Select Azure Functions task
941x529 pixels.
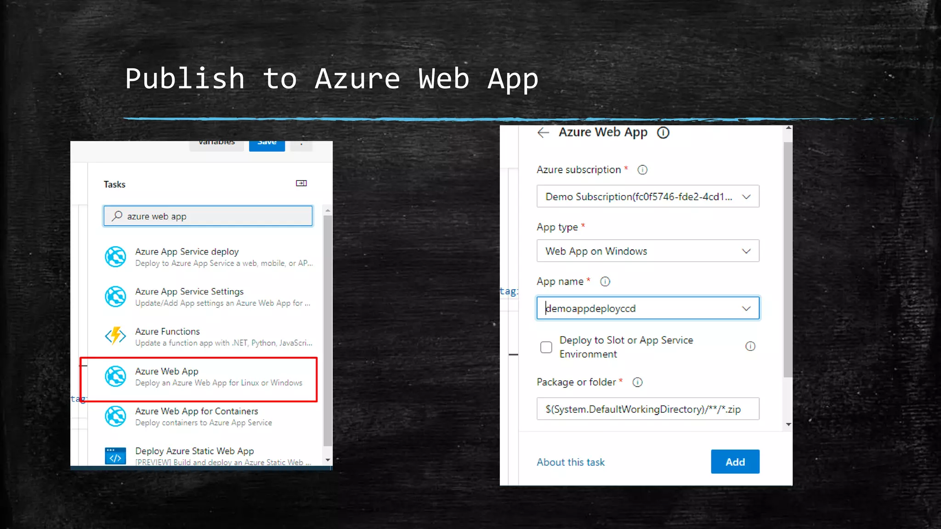pos(208,336)
